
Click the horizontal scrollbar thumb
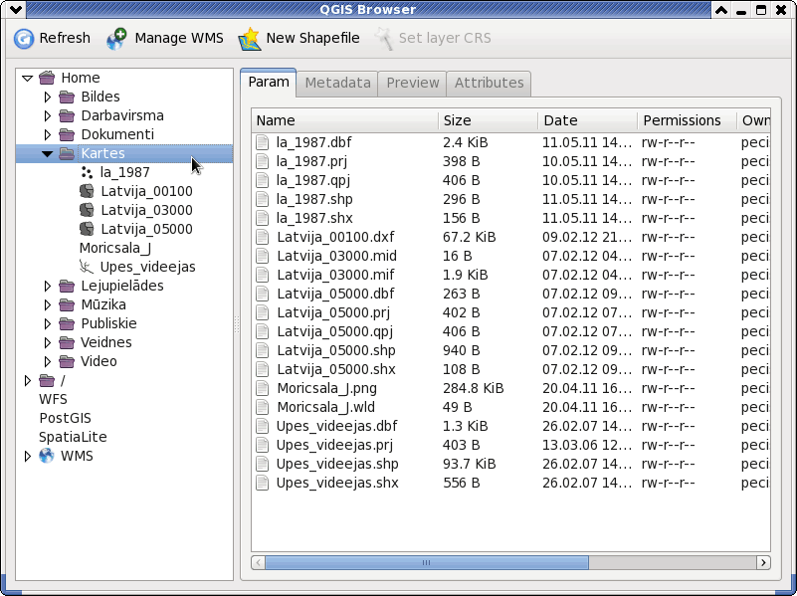[x=427, y=562]
